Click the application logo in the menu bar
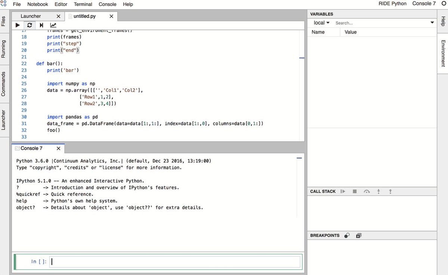The image size is (448, 275). [3, 4]
